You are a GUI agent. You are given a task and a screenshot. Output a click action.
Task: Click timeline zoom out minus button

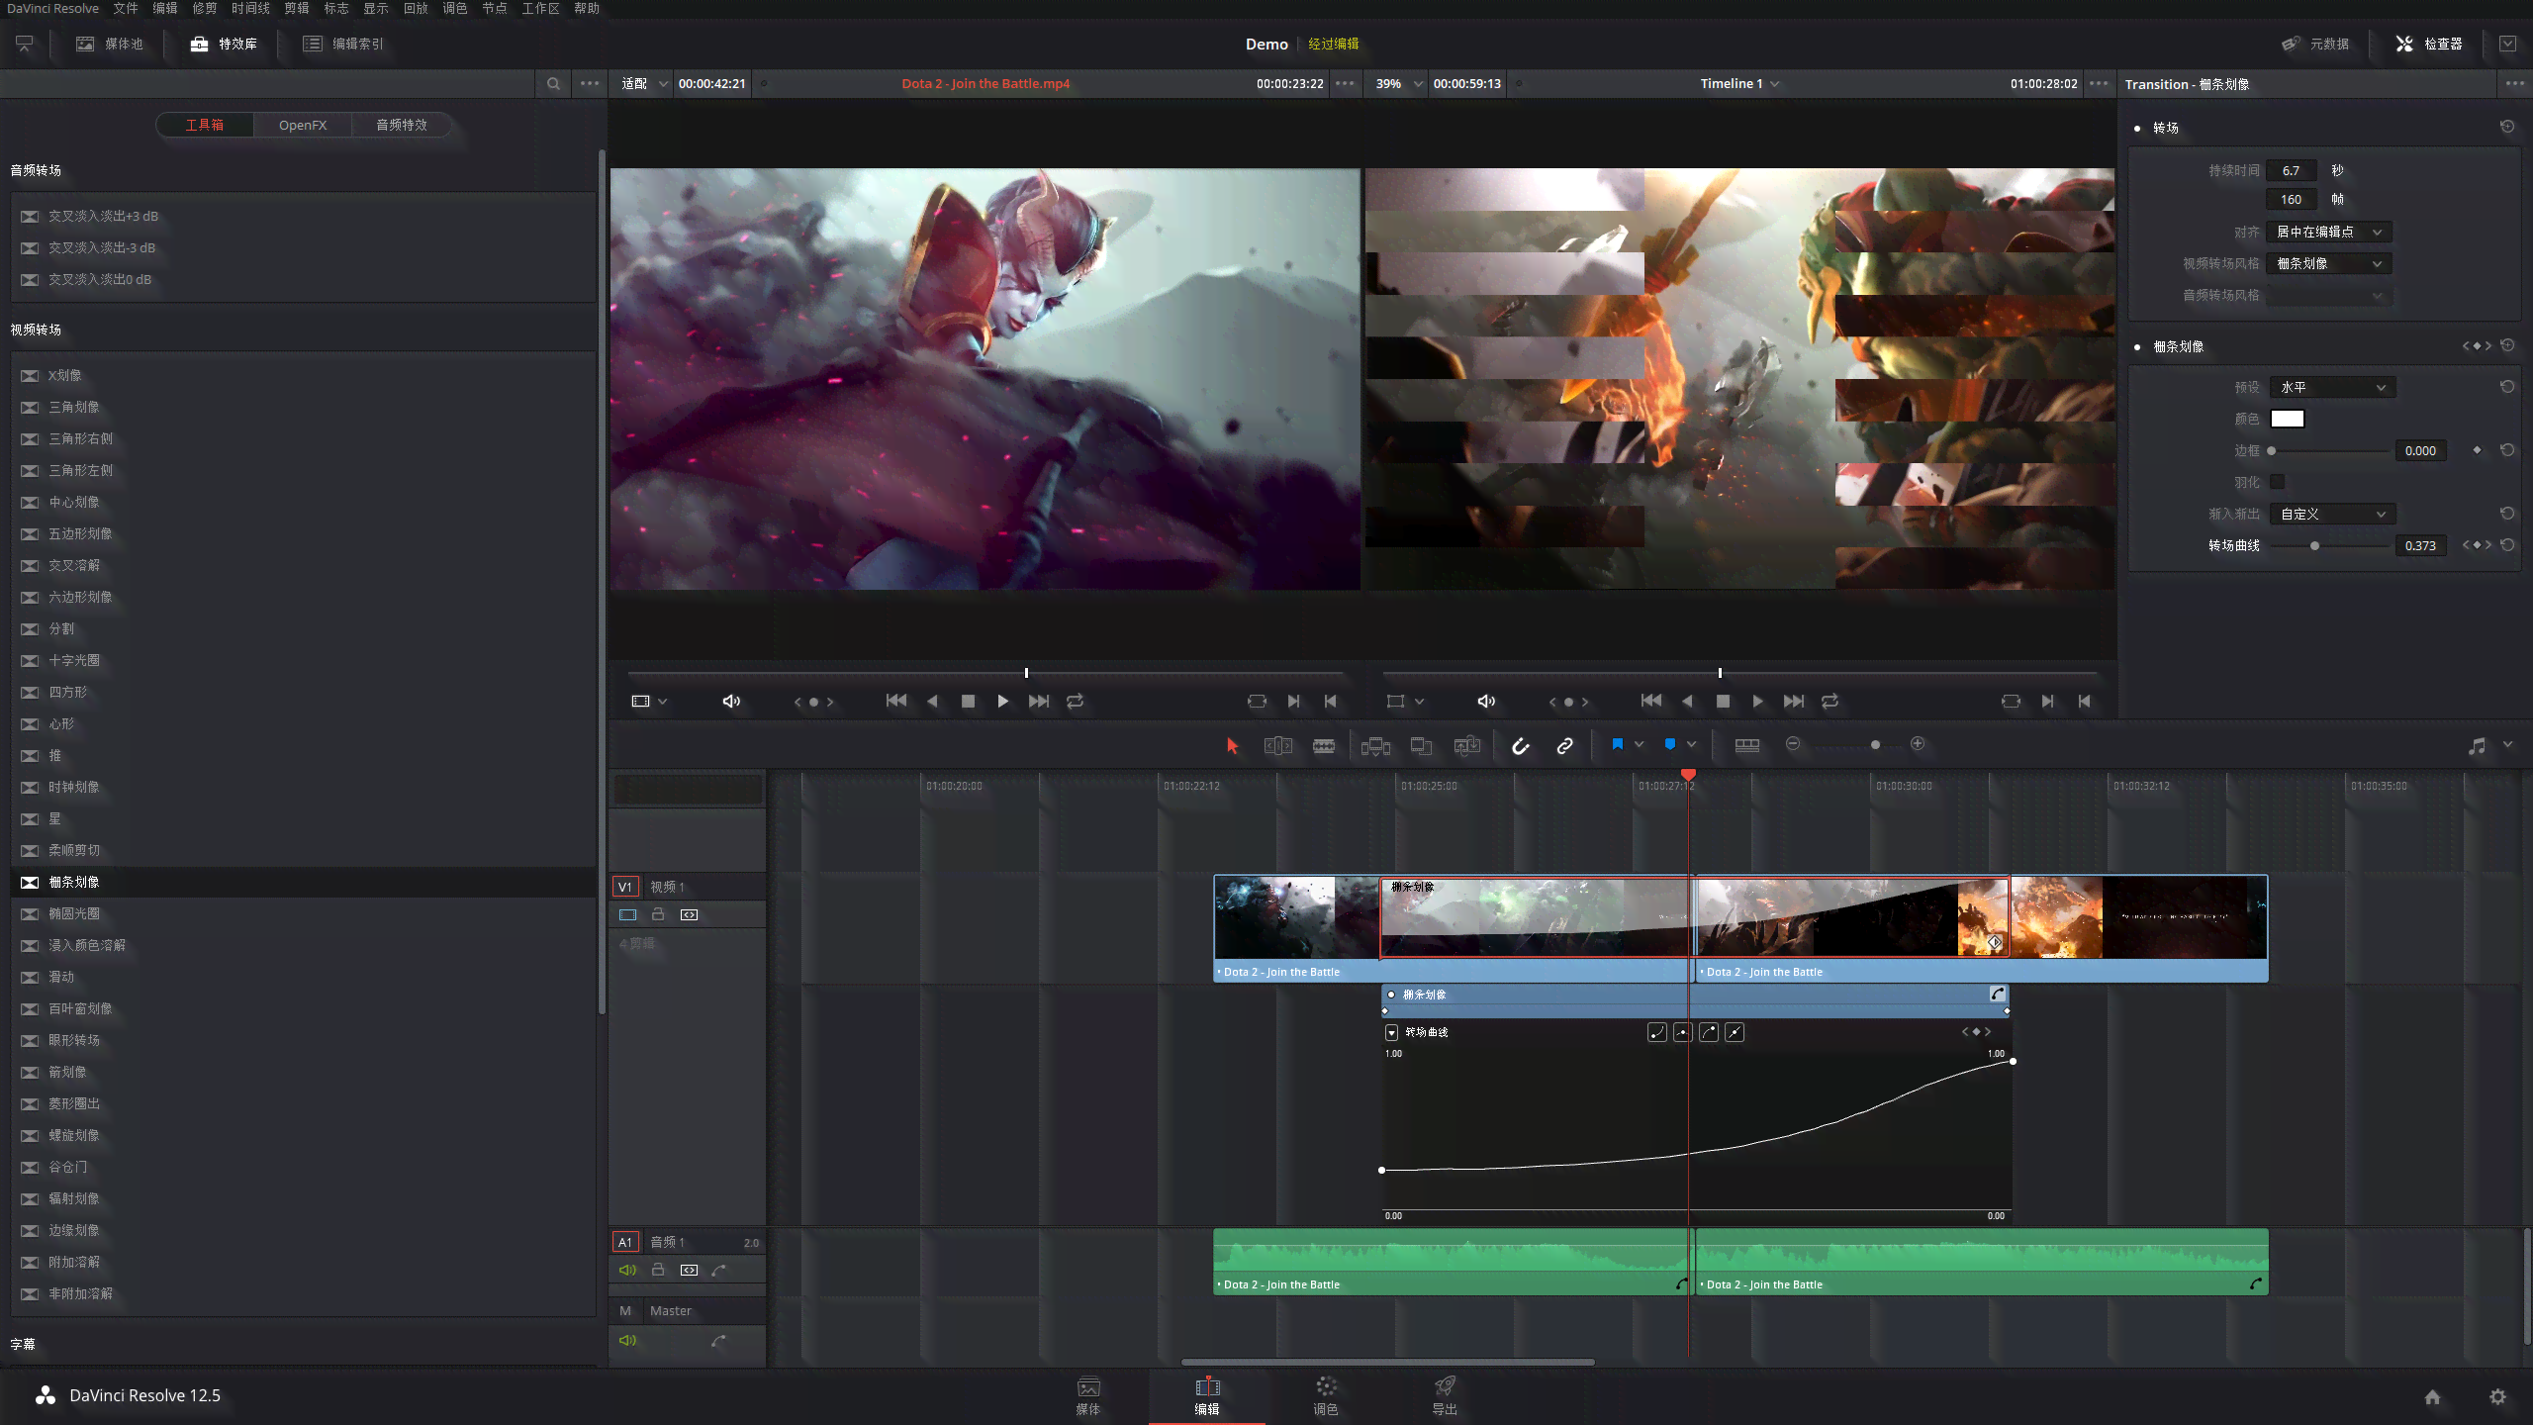click(1793, 744)
